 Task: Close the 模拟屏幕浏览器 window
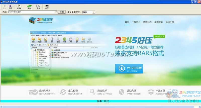pyautogui.click(x=199, y=2)
